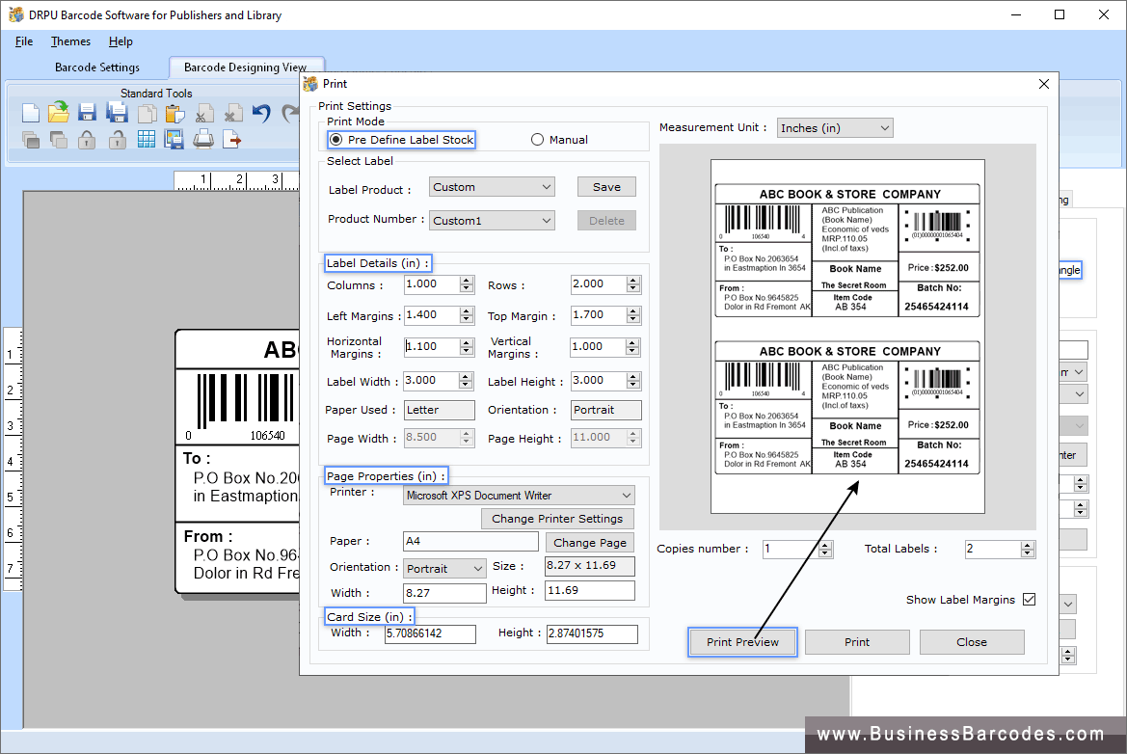Open the Themes menu

click(x=69, y=41)
